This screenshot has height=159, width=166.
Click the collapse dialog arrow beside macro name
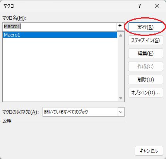pyautogui.click(x=120, y=27)
